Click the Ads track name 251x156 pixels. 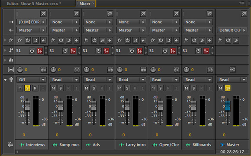[96, 145]
